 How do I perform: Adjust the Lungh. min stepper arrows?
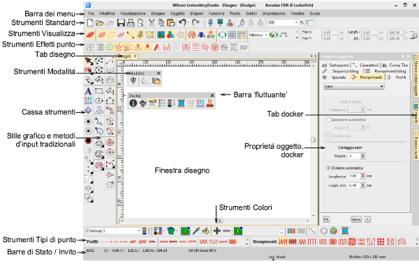tap(362, 185)
